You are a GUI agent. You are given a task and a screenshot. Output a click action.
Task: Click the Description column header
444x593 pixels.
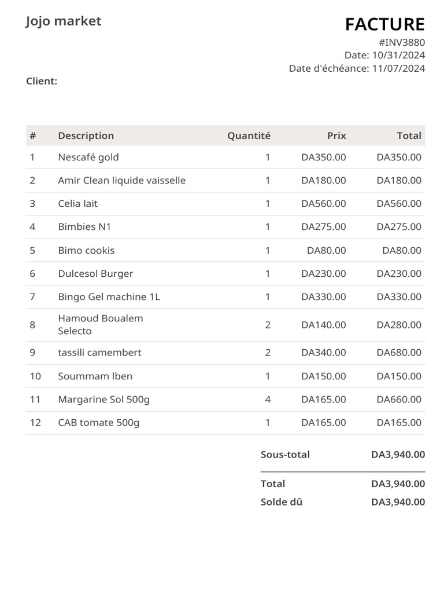tap(86, 136)
